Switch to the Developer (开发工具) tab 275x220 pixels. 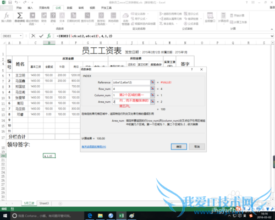[x=106, y=8]
